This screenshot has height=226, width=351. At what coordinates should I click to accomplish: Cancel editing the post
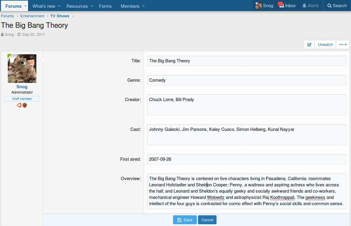(207, 220)
